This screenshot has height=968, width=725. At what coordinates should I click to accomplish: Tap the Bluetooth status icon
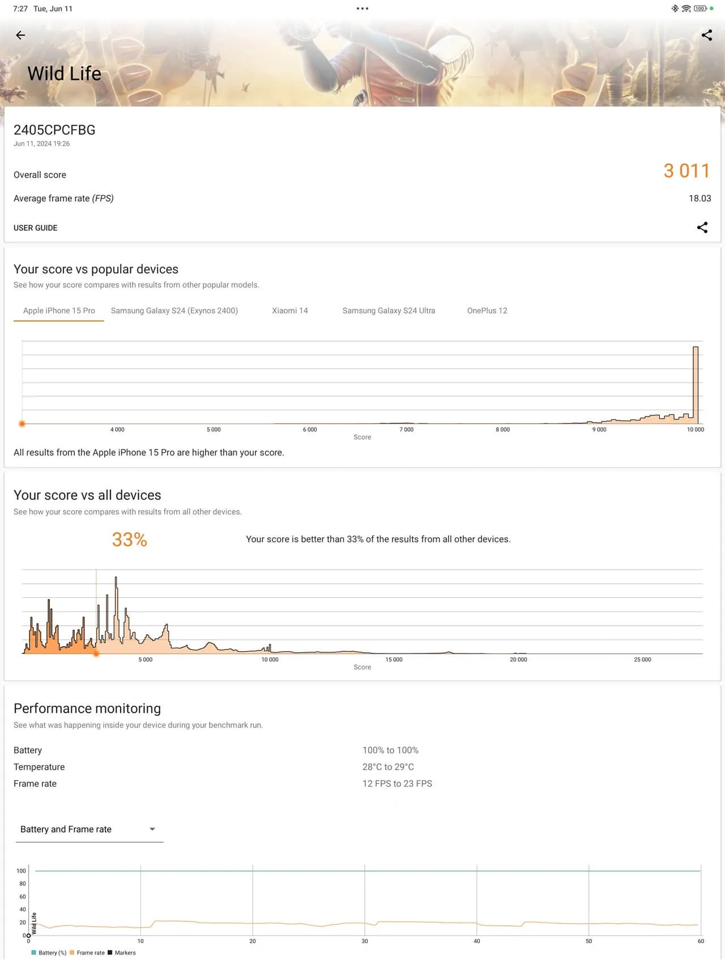(675, 9)
